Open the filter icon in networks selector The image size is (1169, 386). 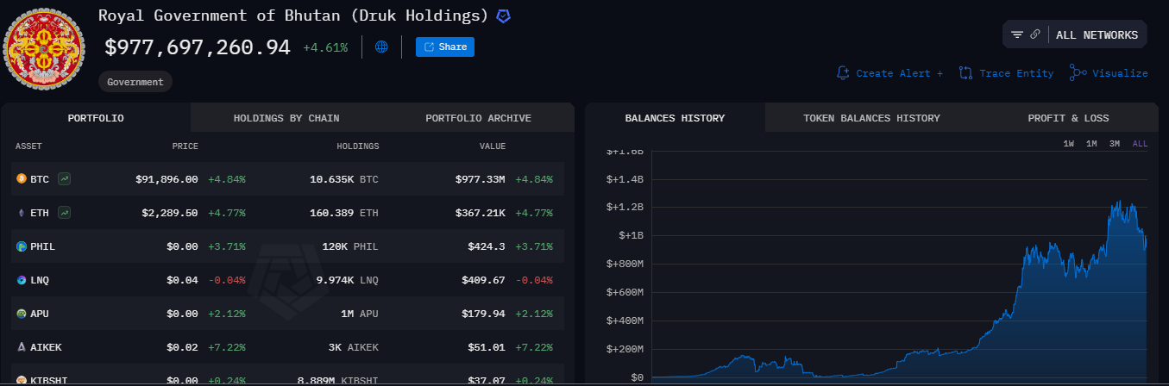[1017, 35]
